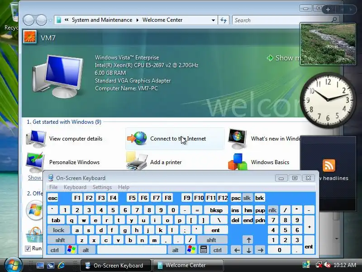Click the up arrow key on keyboard
This screenshot has height=272, width=362.
tap(248, 240)
